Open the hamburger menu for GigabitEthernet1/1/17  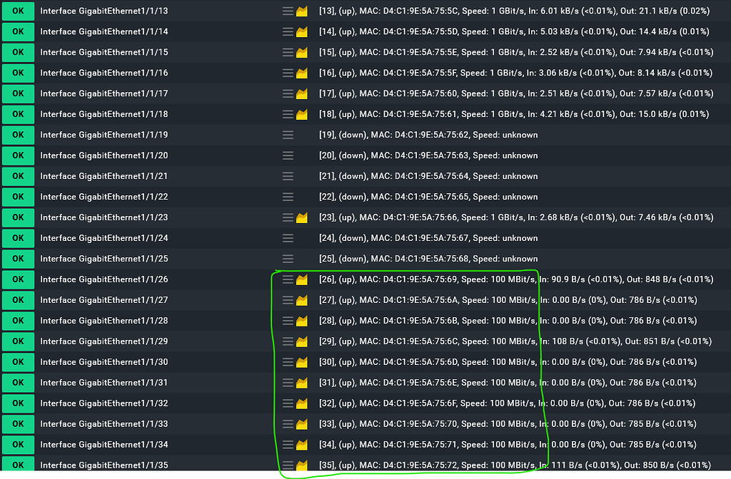coord(287,93)
